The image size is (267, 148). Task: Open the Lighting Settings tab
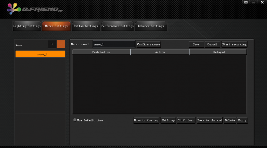coord(27,26)
